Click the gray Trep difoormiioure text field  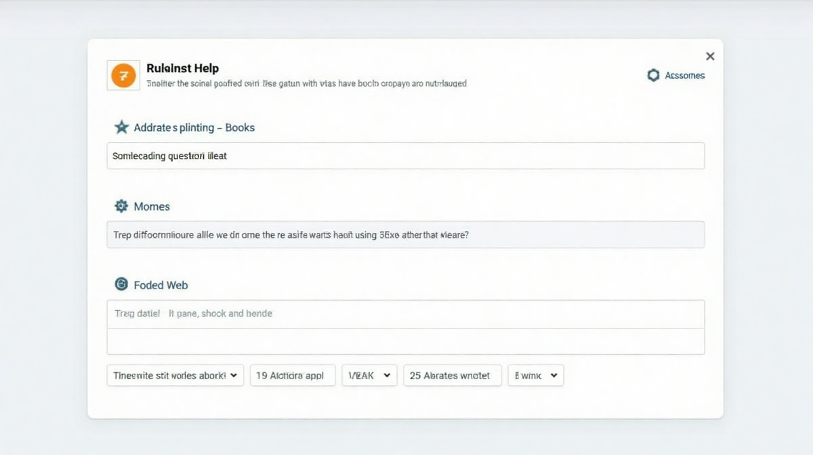coord(405,235)
